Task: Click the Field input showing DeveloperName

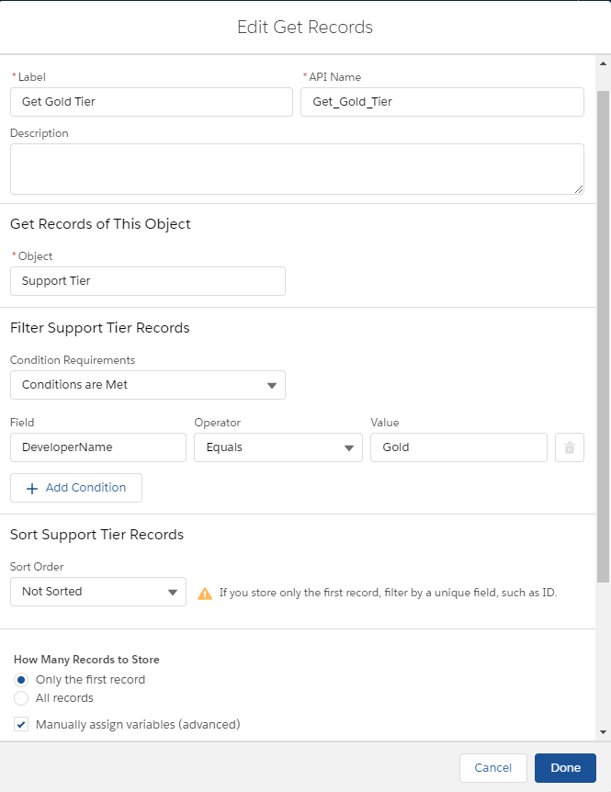Action: tap(97, 447)
